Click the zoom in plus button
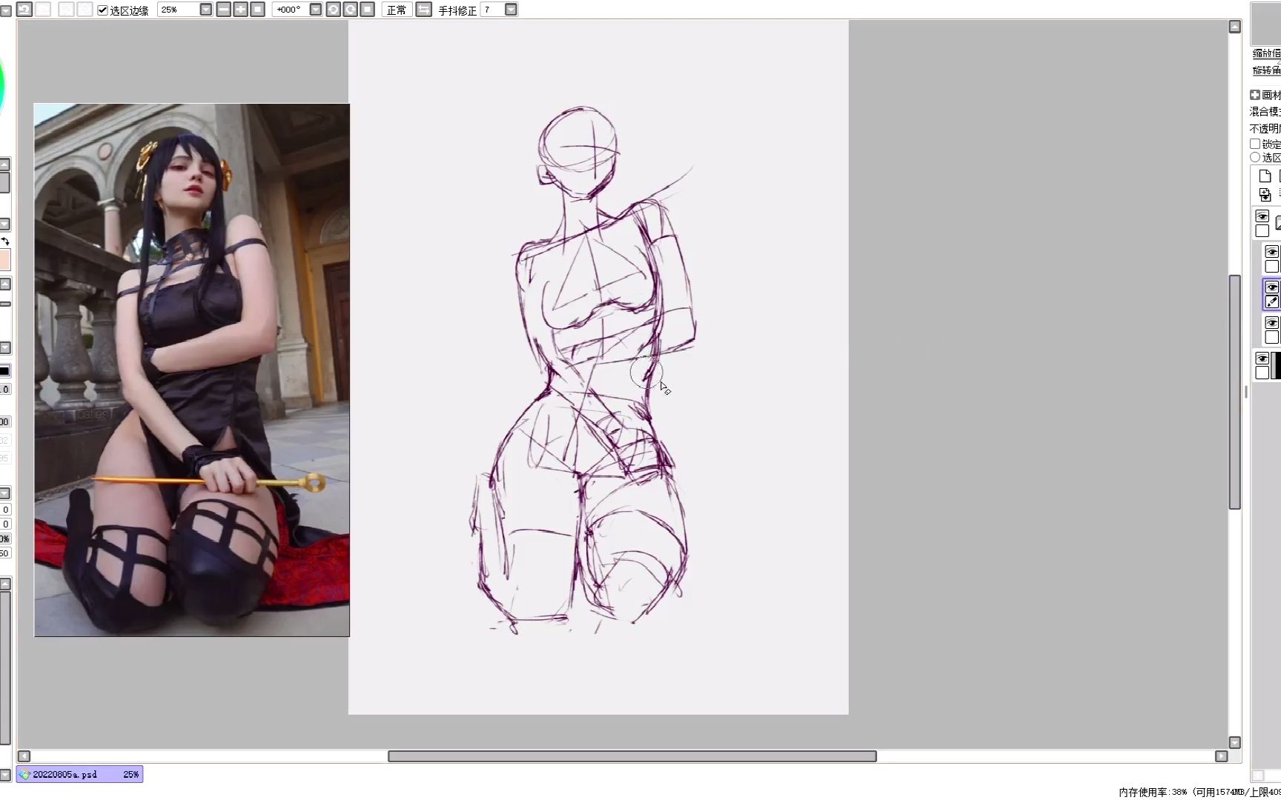 pos(240,10)
